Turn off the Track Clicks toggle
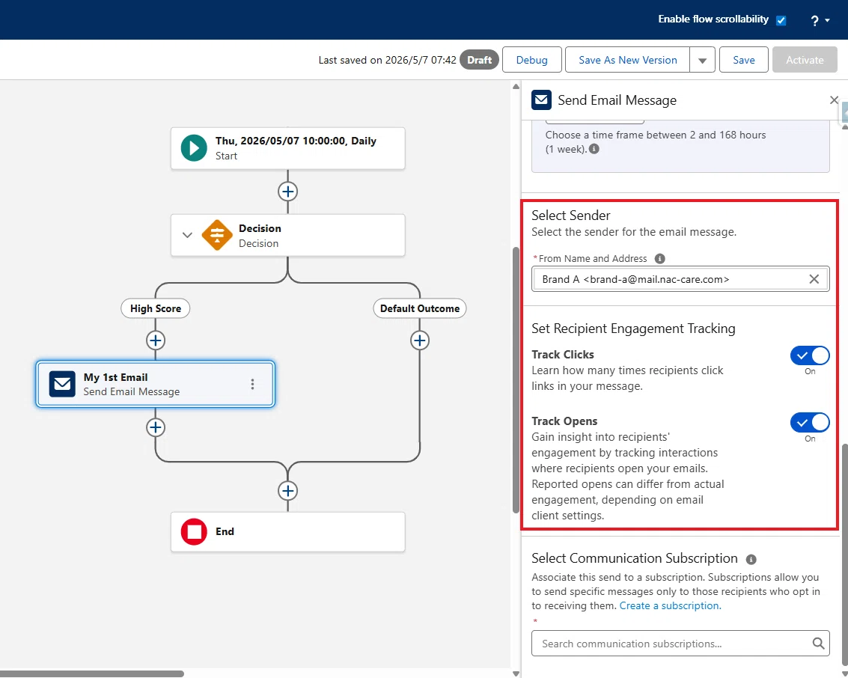 [810, 355]
